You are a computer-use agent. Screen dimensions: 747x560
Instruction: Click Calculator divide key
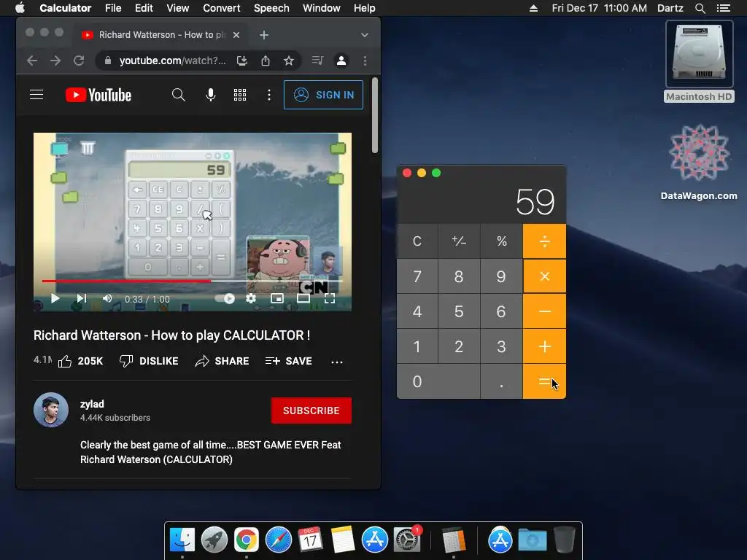(x=544, y=241)
